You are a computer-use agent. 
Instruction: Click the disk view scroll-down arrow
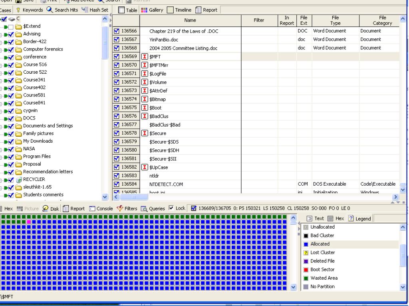point(293,287)
